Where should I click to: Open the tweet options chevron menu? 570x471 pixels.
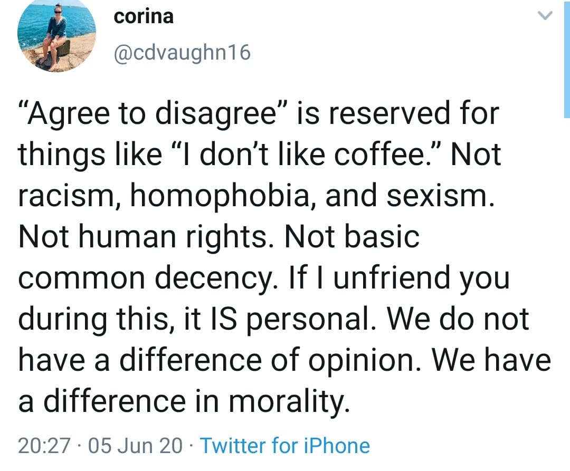point(545,16)
